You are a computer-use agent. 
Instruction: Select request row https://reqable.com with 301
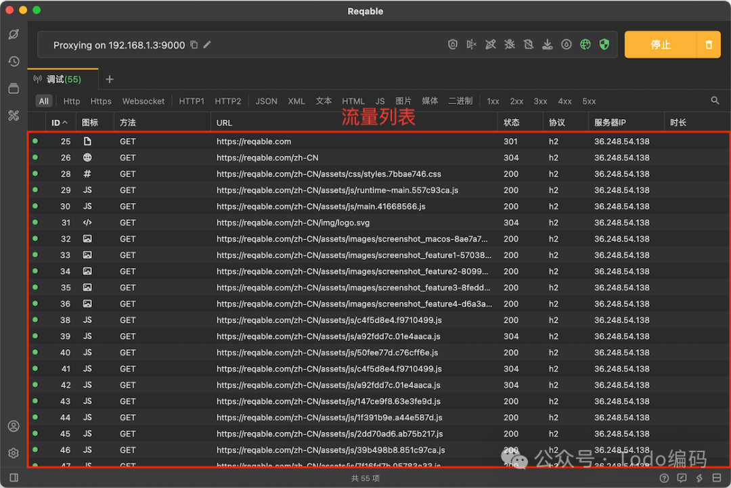[x=379, y=141]
